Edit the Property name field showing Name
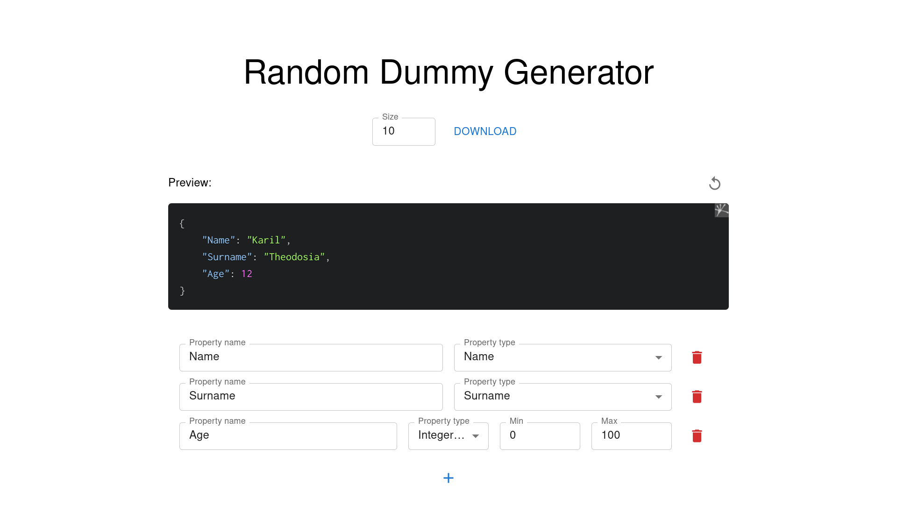 click(311, 357)
